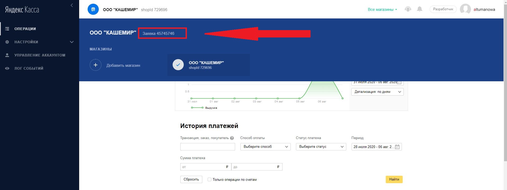This screenshot has height=190, width=507.
Task: Click the Выручка chart legend
Action: coord(204,108)
